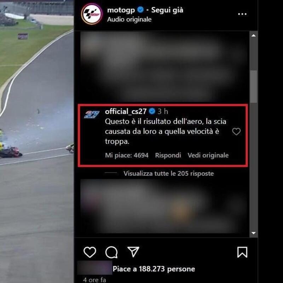Share post via paper plane icon
This screenshot has width=283, height=283.
point(133,252)
